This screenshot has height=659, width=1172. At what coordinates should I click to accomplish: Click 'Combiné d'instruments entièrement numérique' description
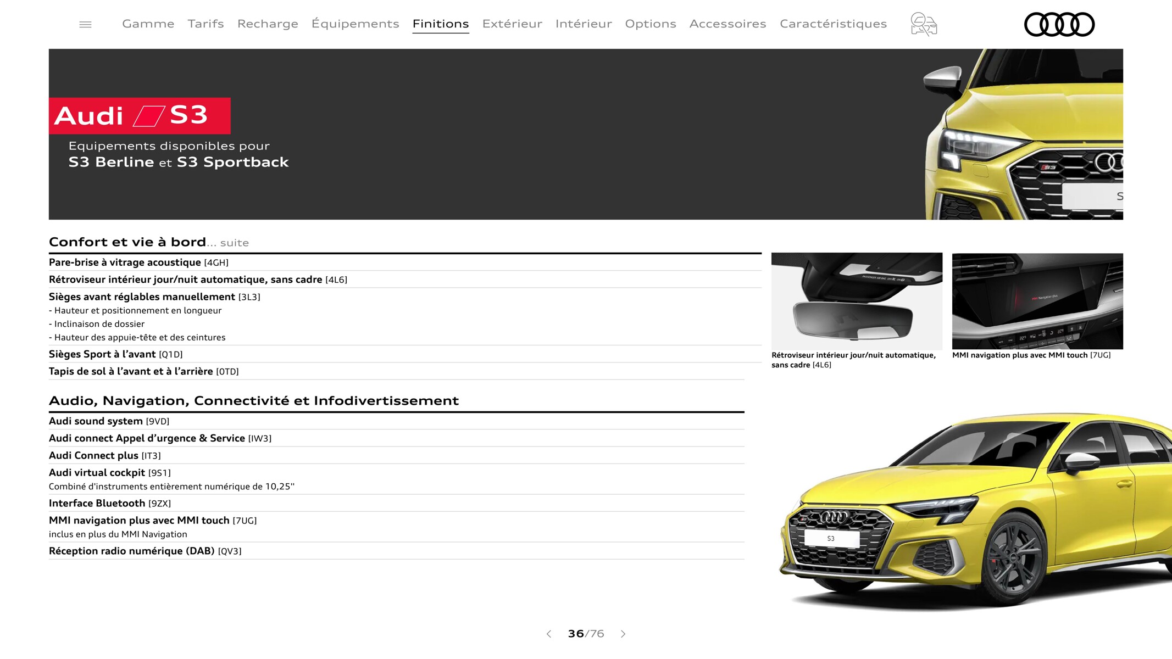pos(171,487)
